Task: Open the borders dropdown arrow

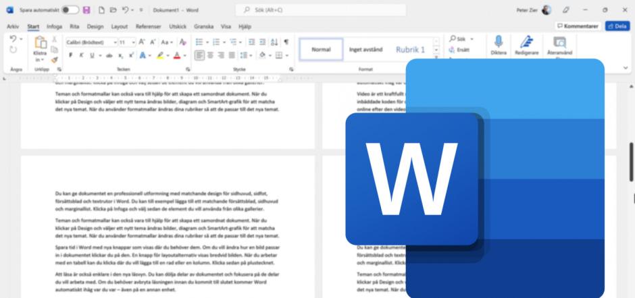Action: point(286,55)
